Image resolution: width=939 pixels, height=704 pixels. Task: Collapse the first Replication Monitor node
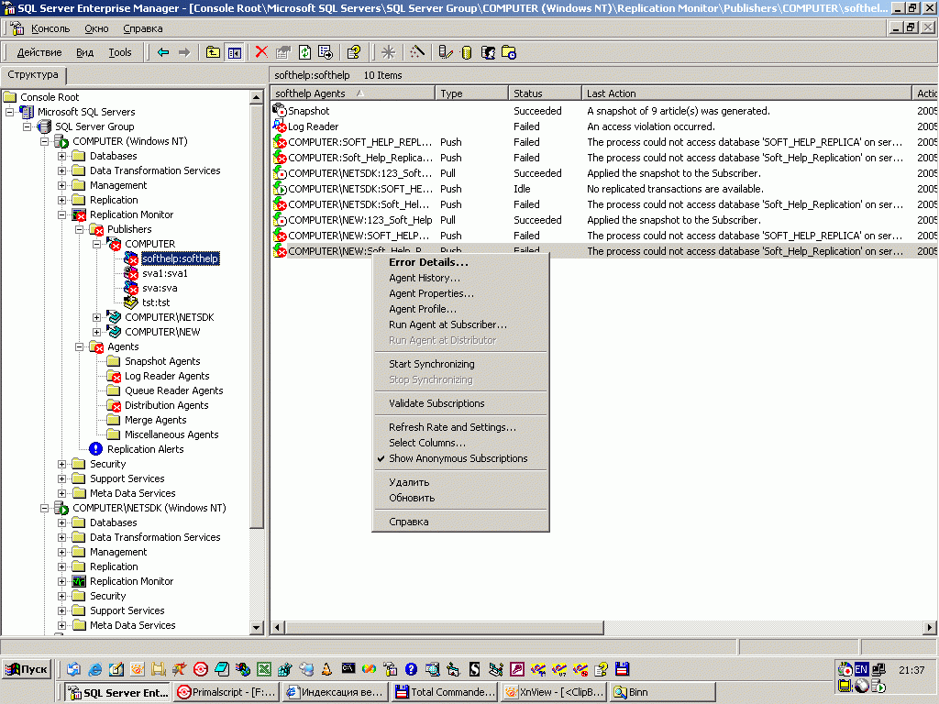tap(61, 214)
